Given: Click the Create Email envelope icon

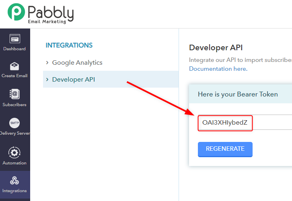Looking at the screenshot, I should coord(14,66).
